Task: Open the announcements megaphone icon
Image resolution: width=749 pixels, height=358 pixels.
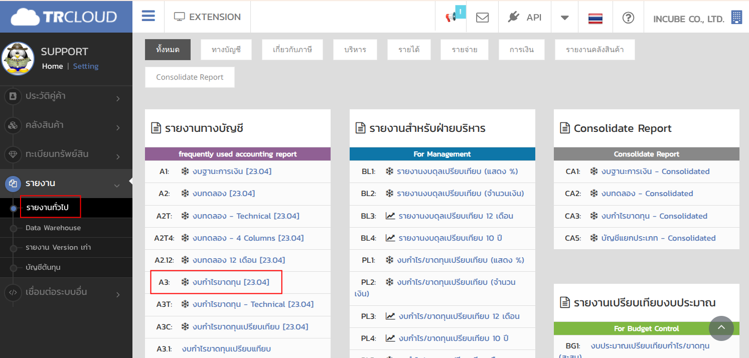Action: coord(451,17)
